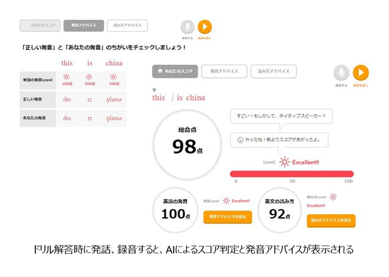
Task: Click the sun icon under the word "this"
Action: click(66, 77)
